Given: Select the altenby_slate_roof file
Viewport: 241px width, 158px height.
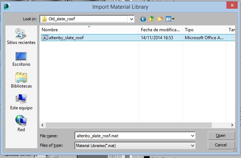Looking at the screenshot, I should (x=66, y=37).
